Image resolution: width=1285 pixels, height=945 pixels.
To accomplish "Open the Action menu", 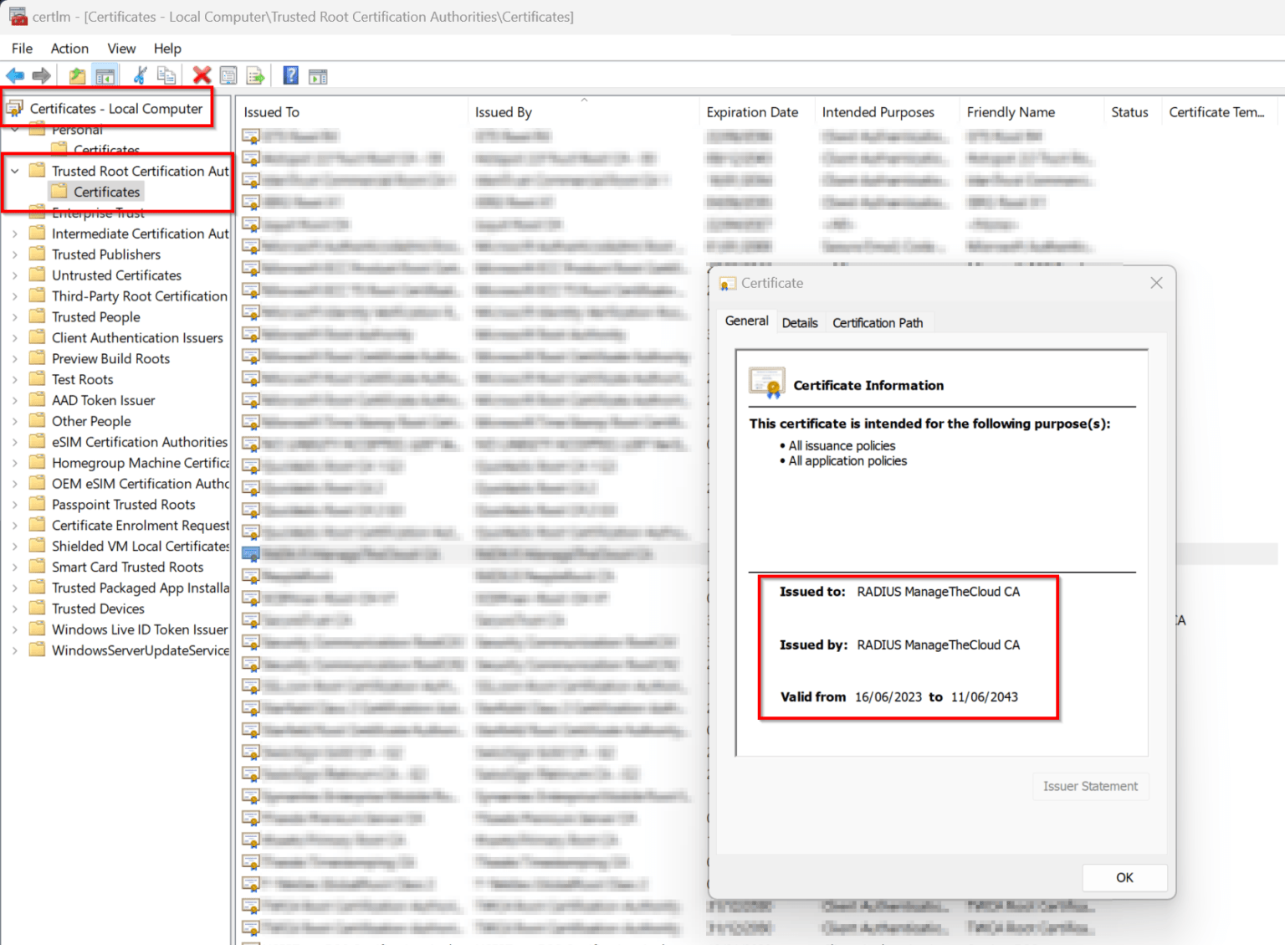I will click(x=69, y=48).
